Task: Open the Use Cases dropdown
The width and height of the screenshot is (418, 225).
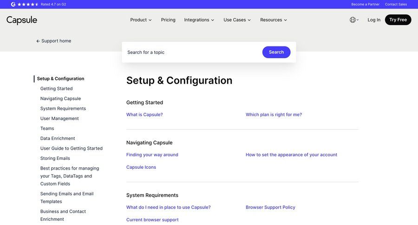Action: pyautogui.click(x=237, y=20)
